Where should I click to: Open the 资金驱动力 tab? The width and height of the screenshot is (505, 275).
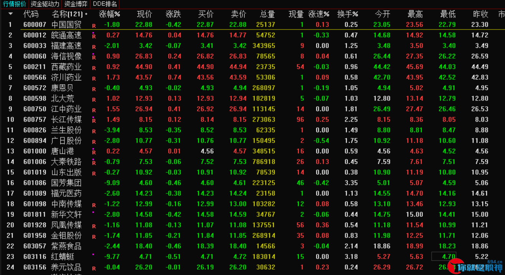[45, 4]
